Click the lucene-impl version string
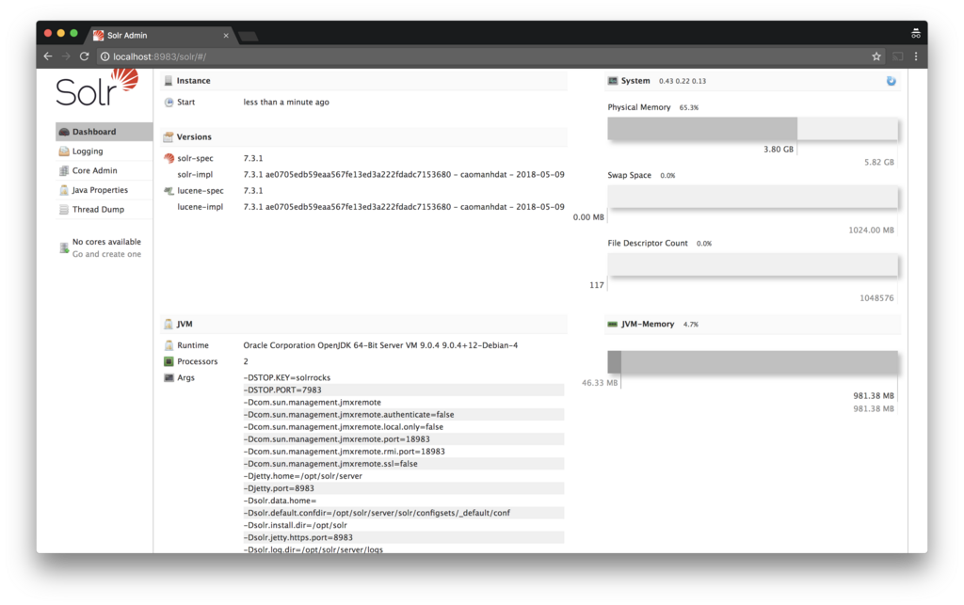Image resolution: width=964 pixels, height=605 pixels. (x=404, y=207)
